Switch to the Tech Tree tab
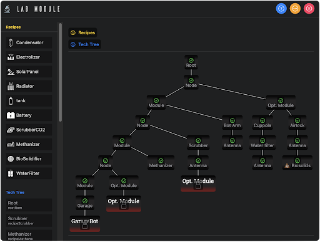Image resolution: width=320 pixels, height=242 pixels. pyautogui.click(x=84, y=44)
